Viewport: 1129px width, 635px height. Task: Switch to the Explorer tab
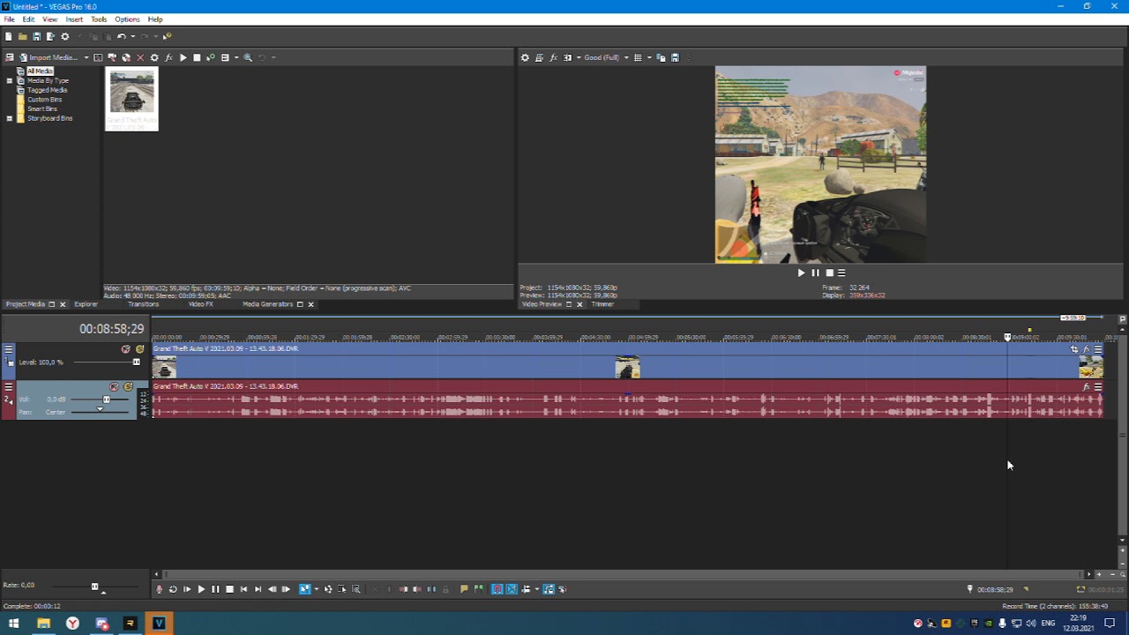tap(86, 304)
